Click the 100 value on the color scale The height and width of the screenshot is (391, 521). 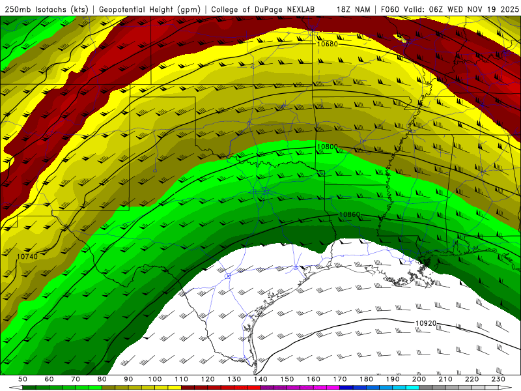coord(155,379)
